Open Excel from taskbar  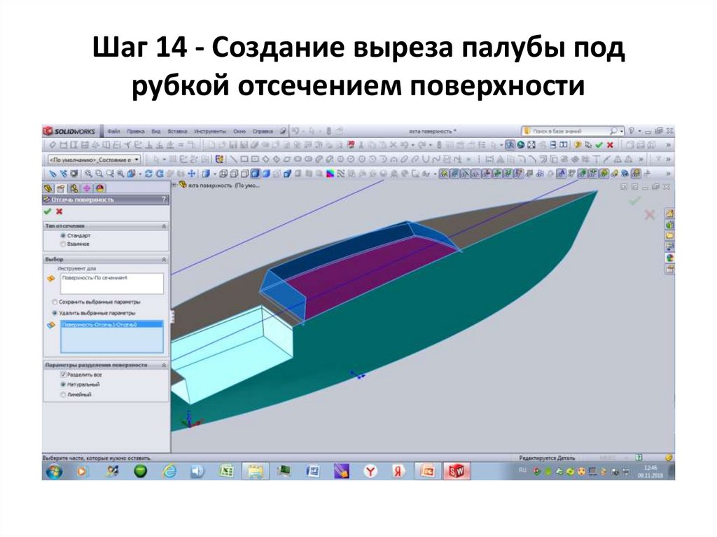[226, 471]
